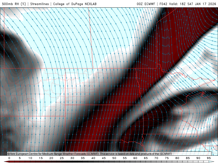Click the "90" legend value

198,158
